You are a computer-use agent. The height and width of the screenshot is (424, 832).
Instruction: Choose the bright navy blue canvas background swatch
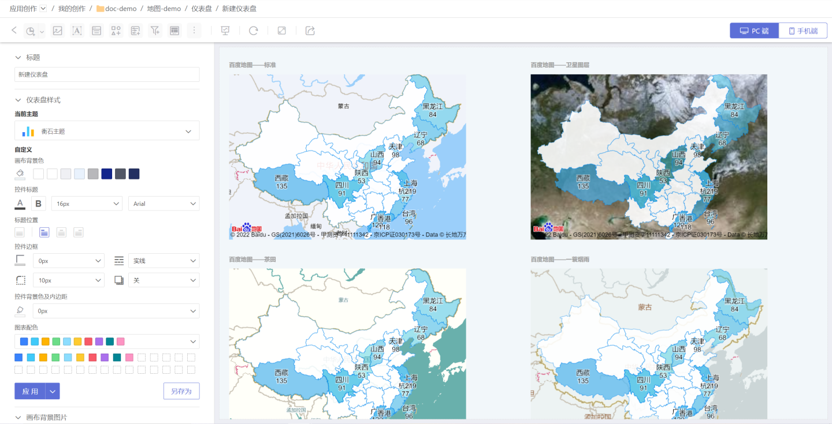[x=106, y=174]
